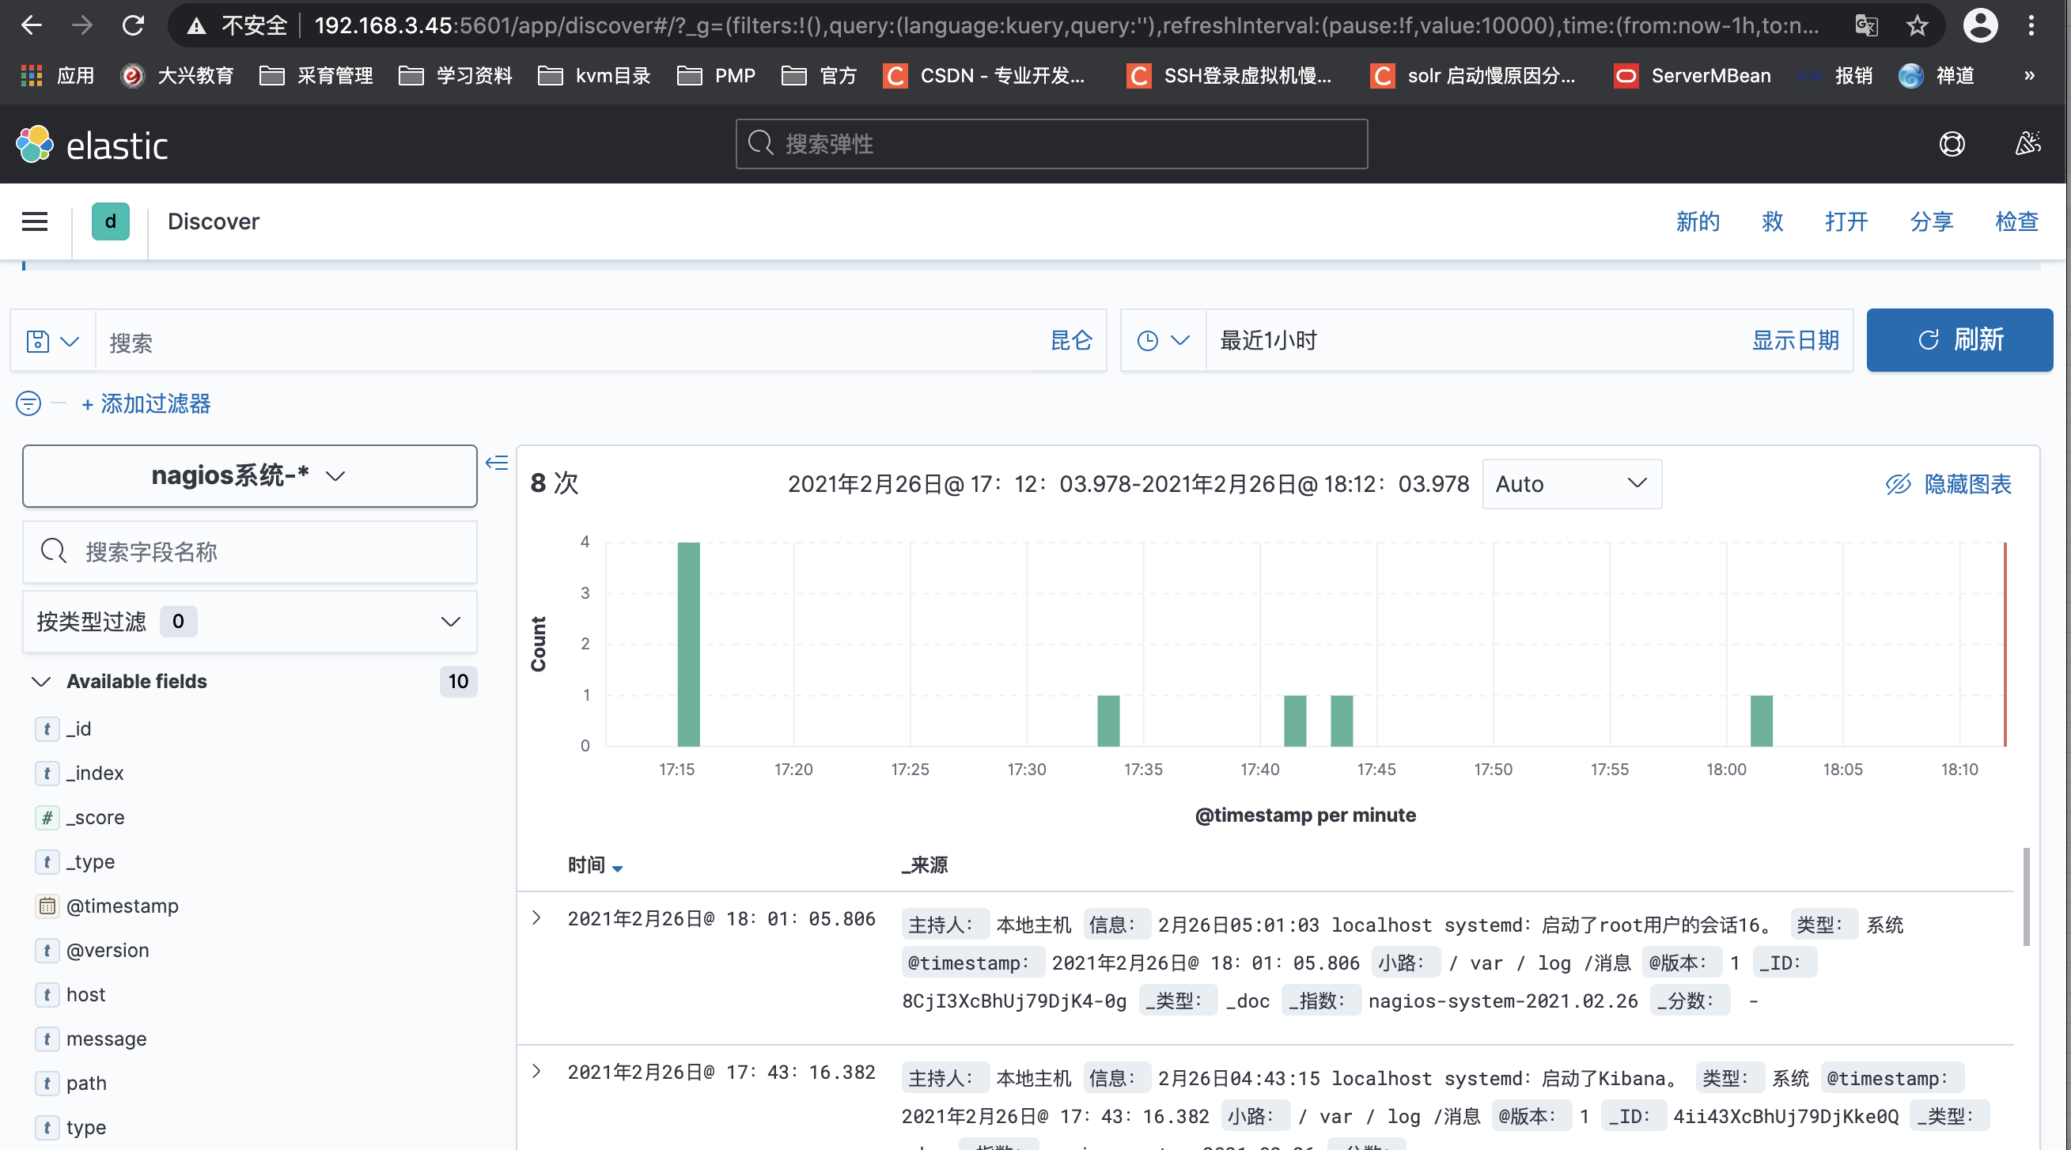Open the help icon in the top bar
Viewport: 2071px width, 1150px height.
point(1952,144)
